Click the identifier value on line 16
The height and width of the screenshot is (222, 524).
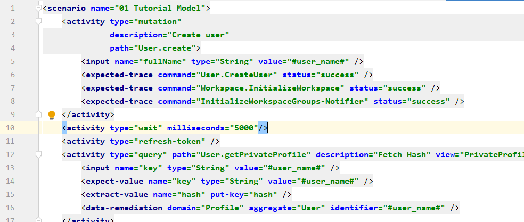414,208
